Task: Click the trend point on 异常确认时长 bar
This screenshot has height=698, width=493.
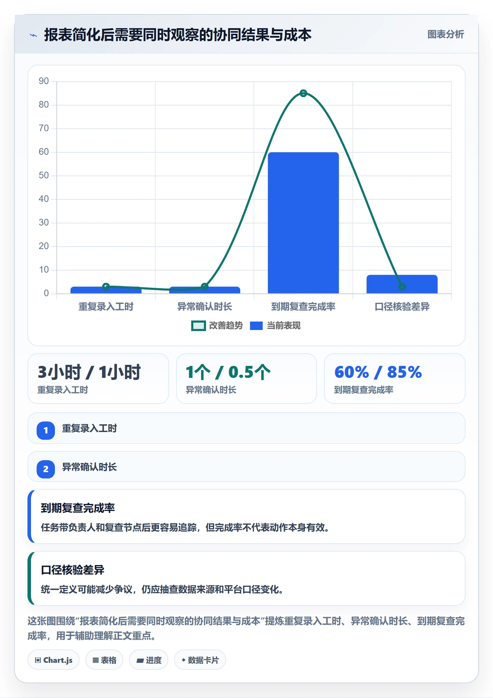Action: (205, 286)
